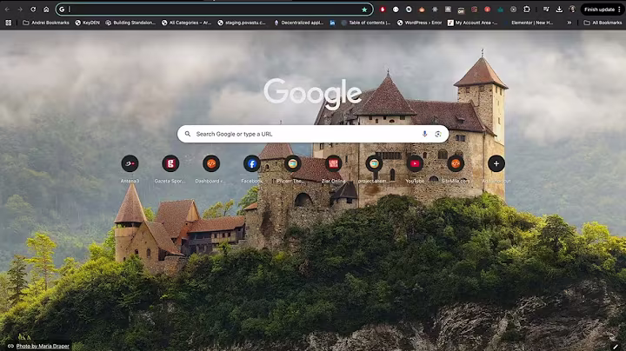626x351 pixels.
Task: Click the browser address bar
Action: [215, 10]
